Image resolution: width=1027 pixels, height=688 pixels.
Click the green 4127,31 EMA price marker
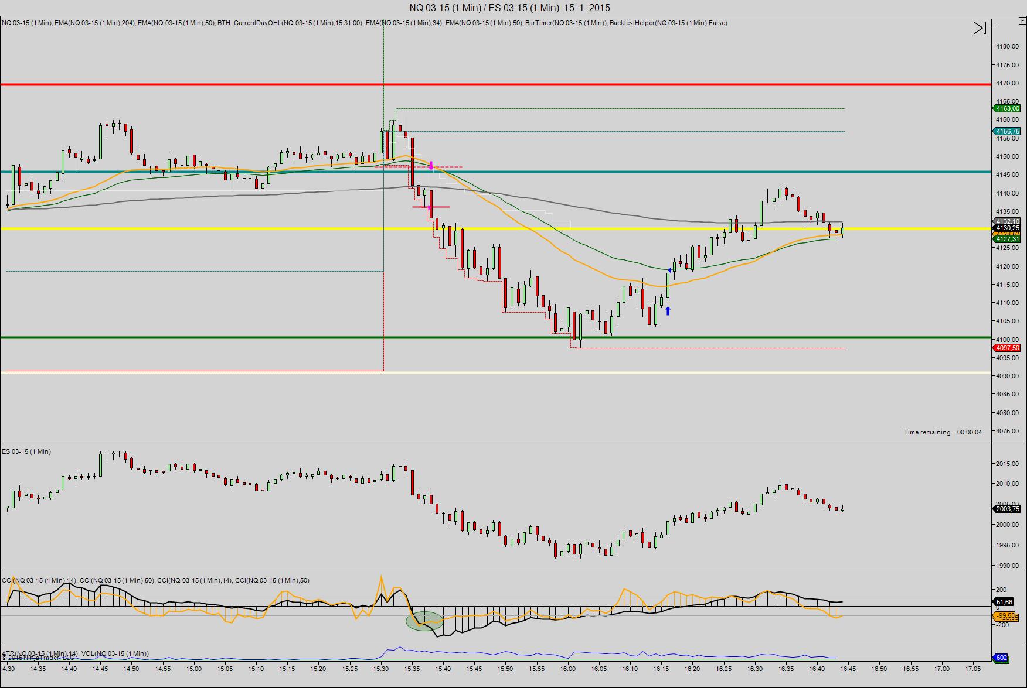tap(1007, 239)
